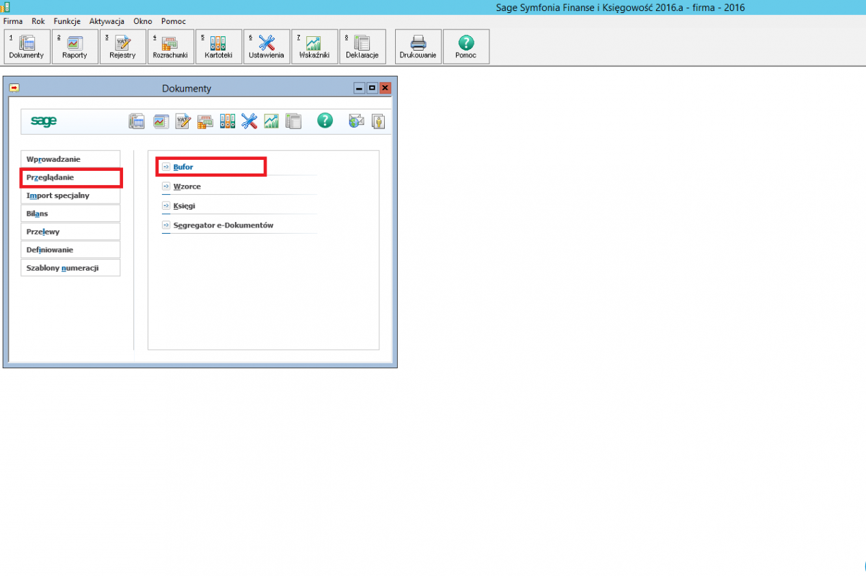The image size is (866, 576).
Task: Select the Wprowadzanie sidebar tab
Action: [70, 159]
